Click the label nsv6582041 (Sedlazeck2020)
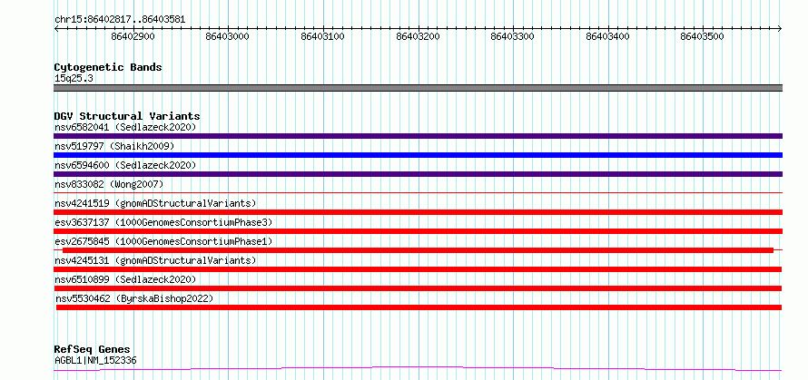The image size is (808, 380). coord(125,127)
